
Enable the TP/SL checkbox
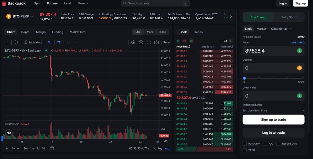click(x=244, y=150)
